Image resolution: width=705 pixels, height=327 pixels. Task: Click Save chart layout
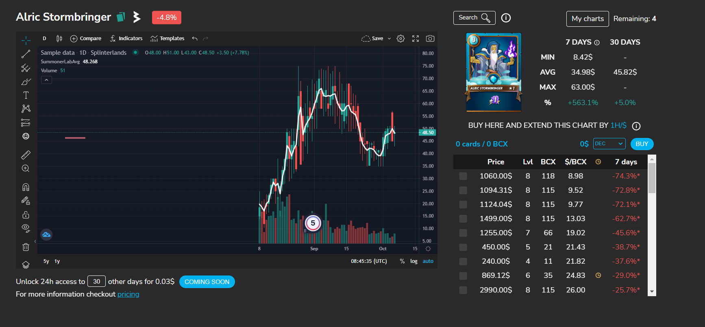372,39
